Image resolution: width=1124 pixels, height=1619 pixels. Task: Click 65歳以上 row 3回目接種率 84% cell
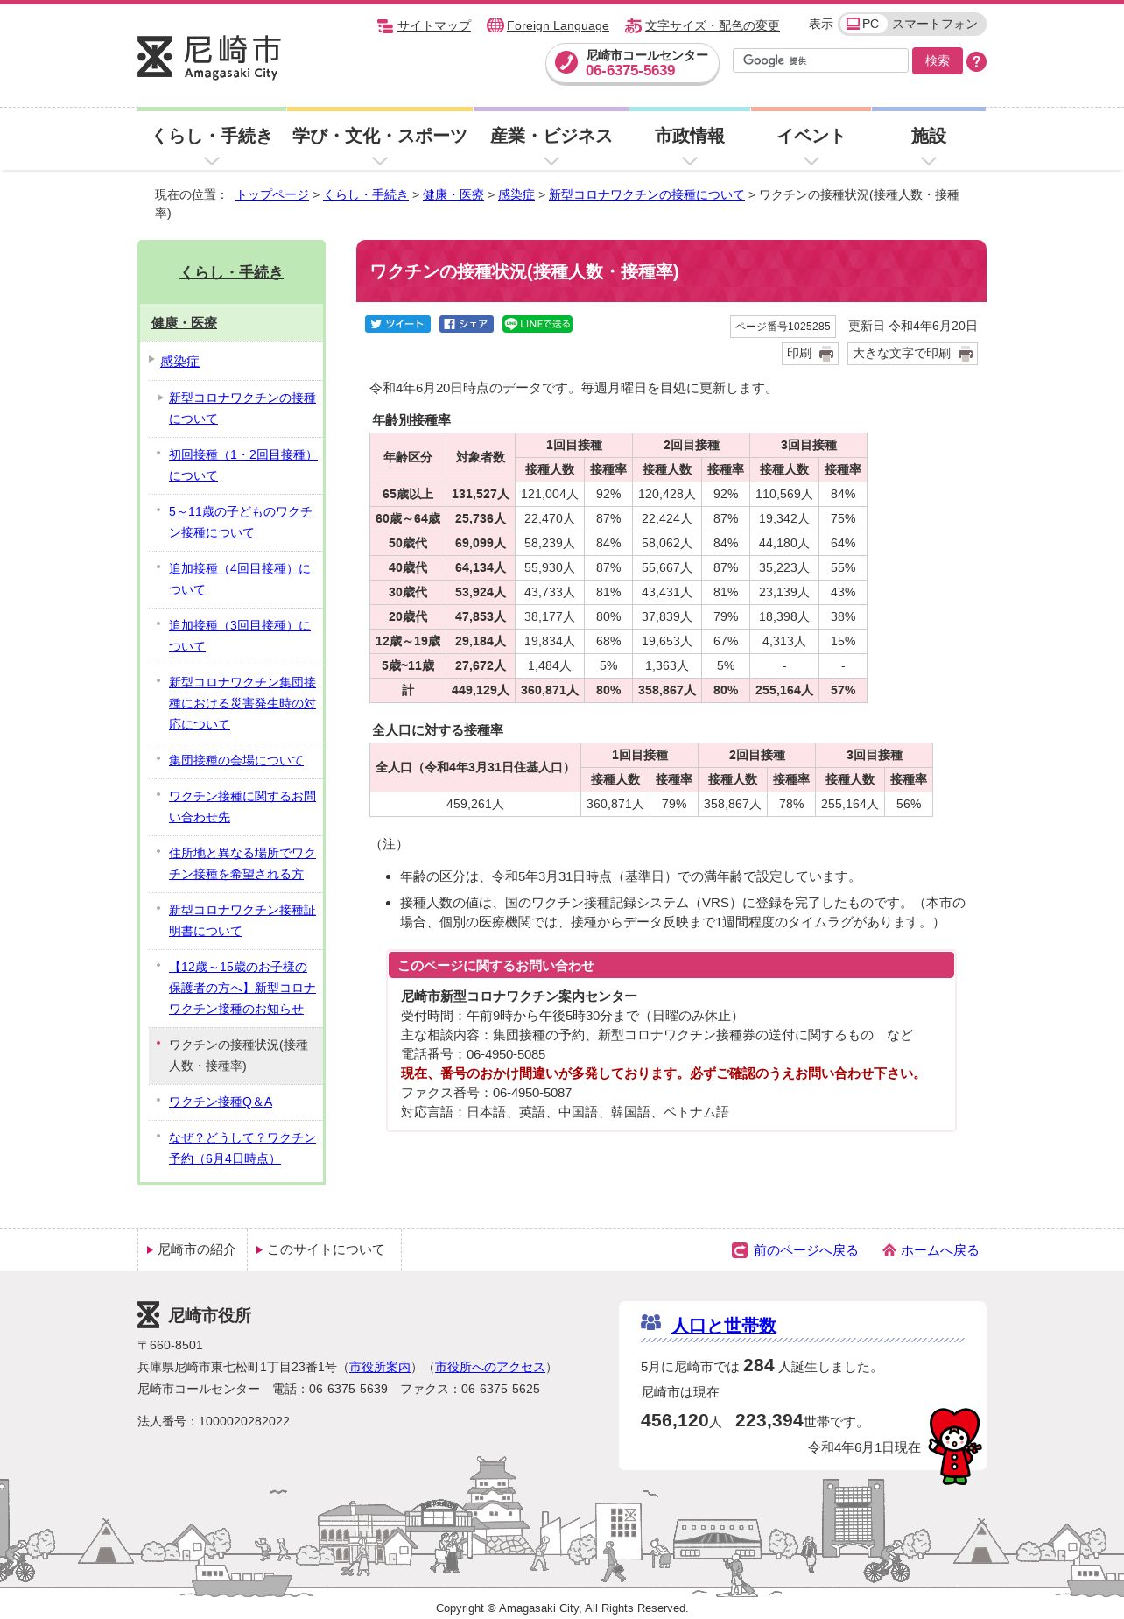(x=843, y=494)
